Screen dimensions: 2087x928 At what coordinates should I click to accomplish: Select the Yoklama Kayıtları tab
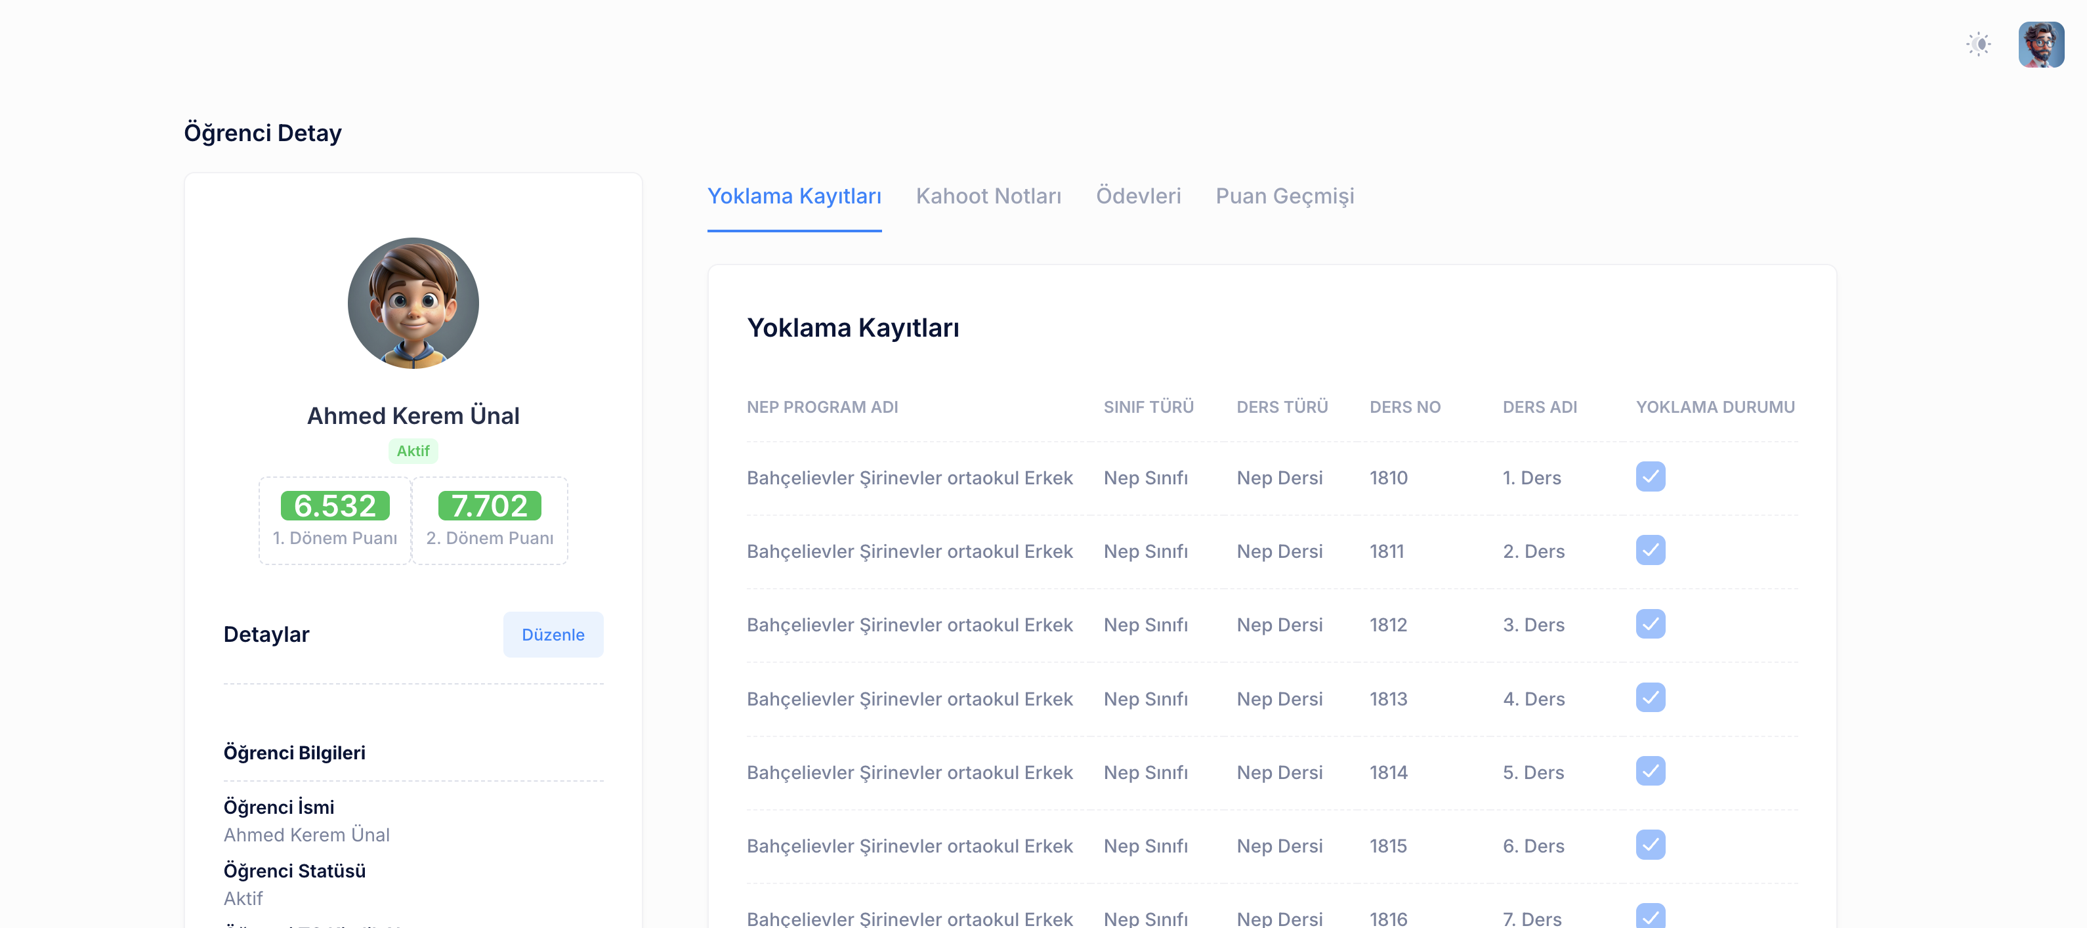pos(793,196)
